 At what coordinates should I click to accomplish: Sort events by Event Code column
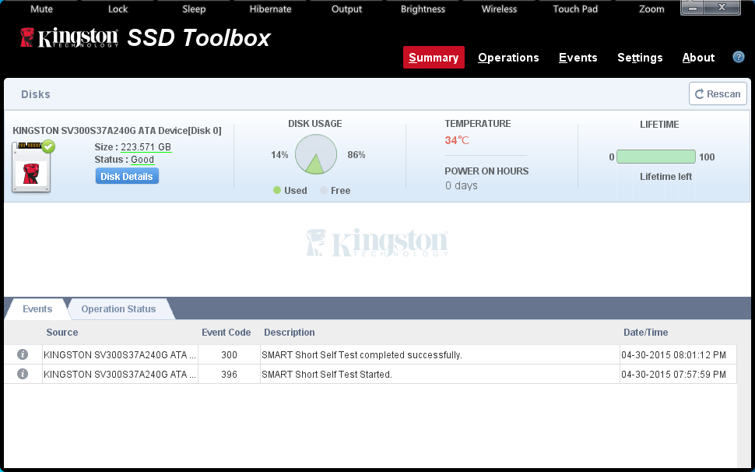coord(226,333)
